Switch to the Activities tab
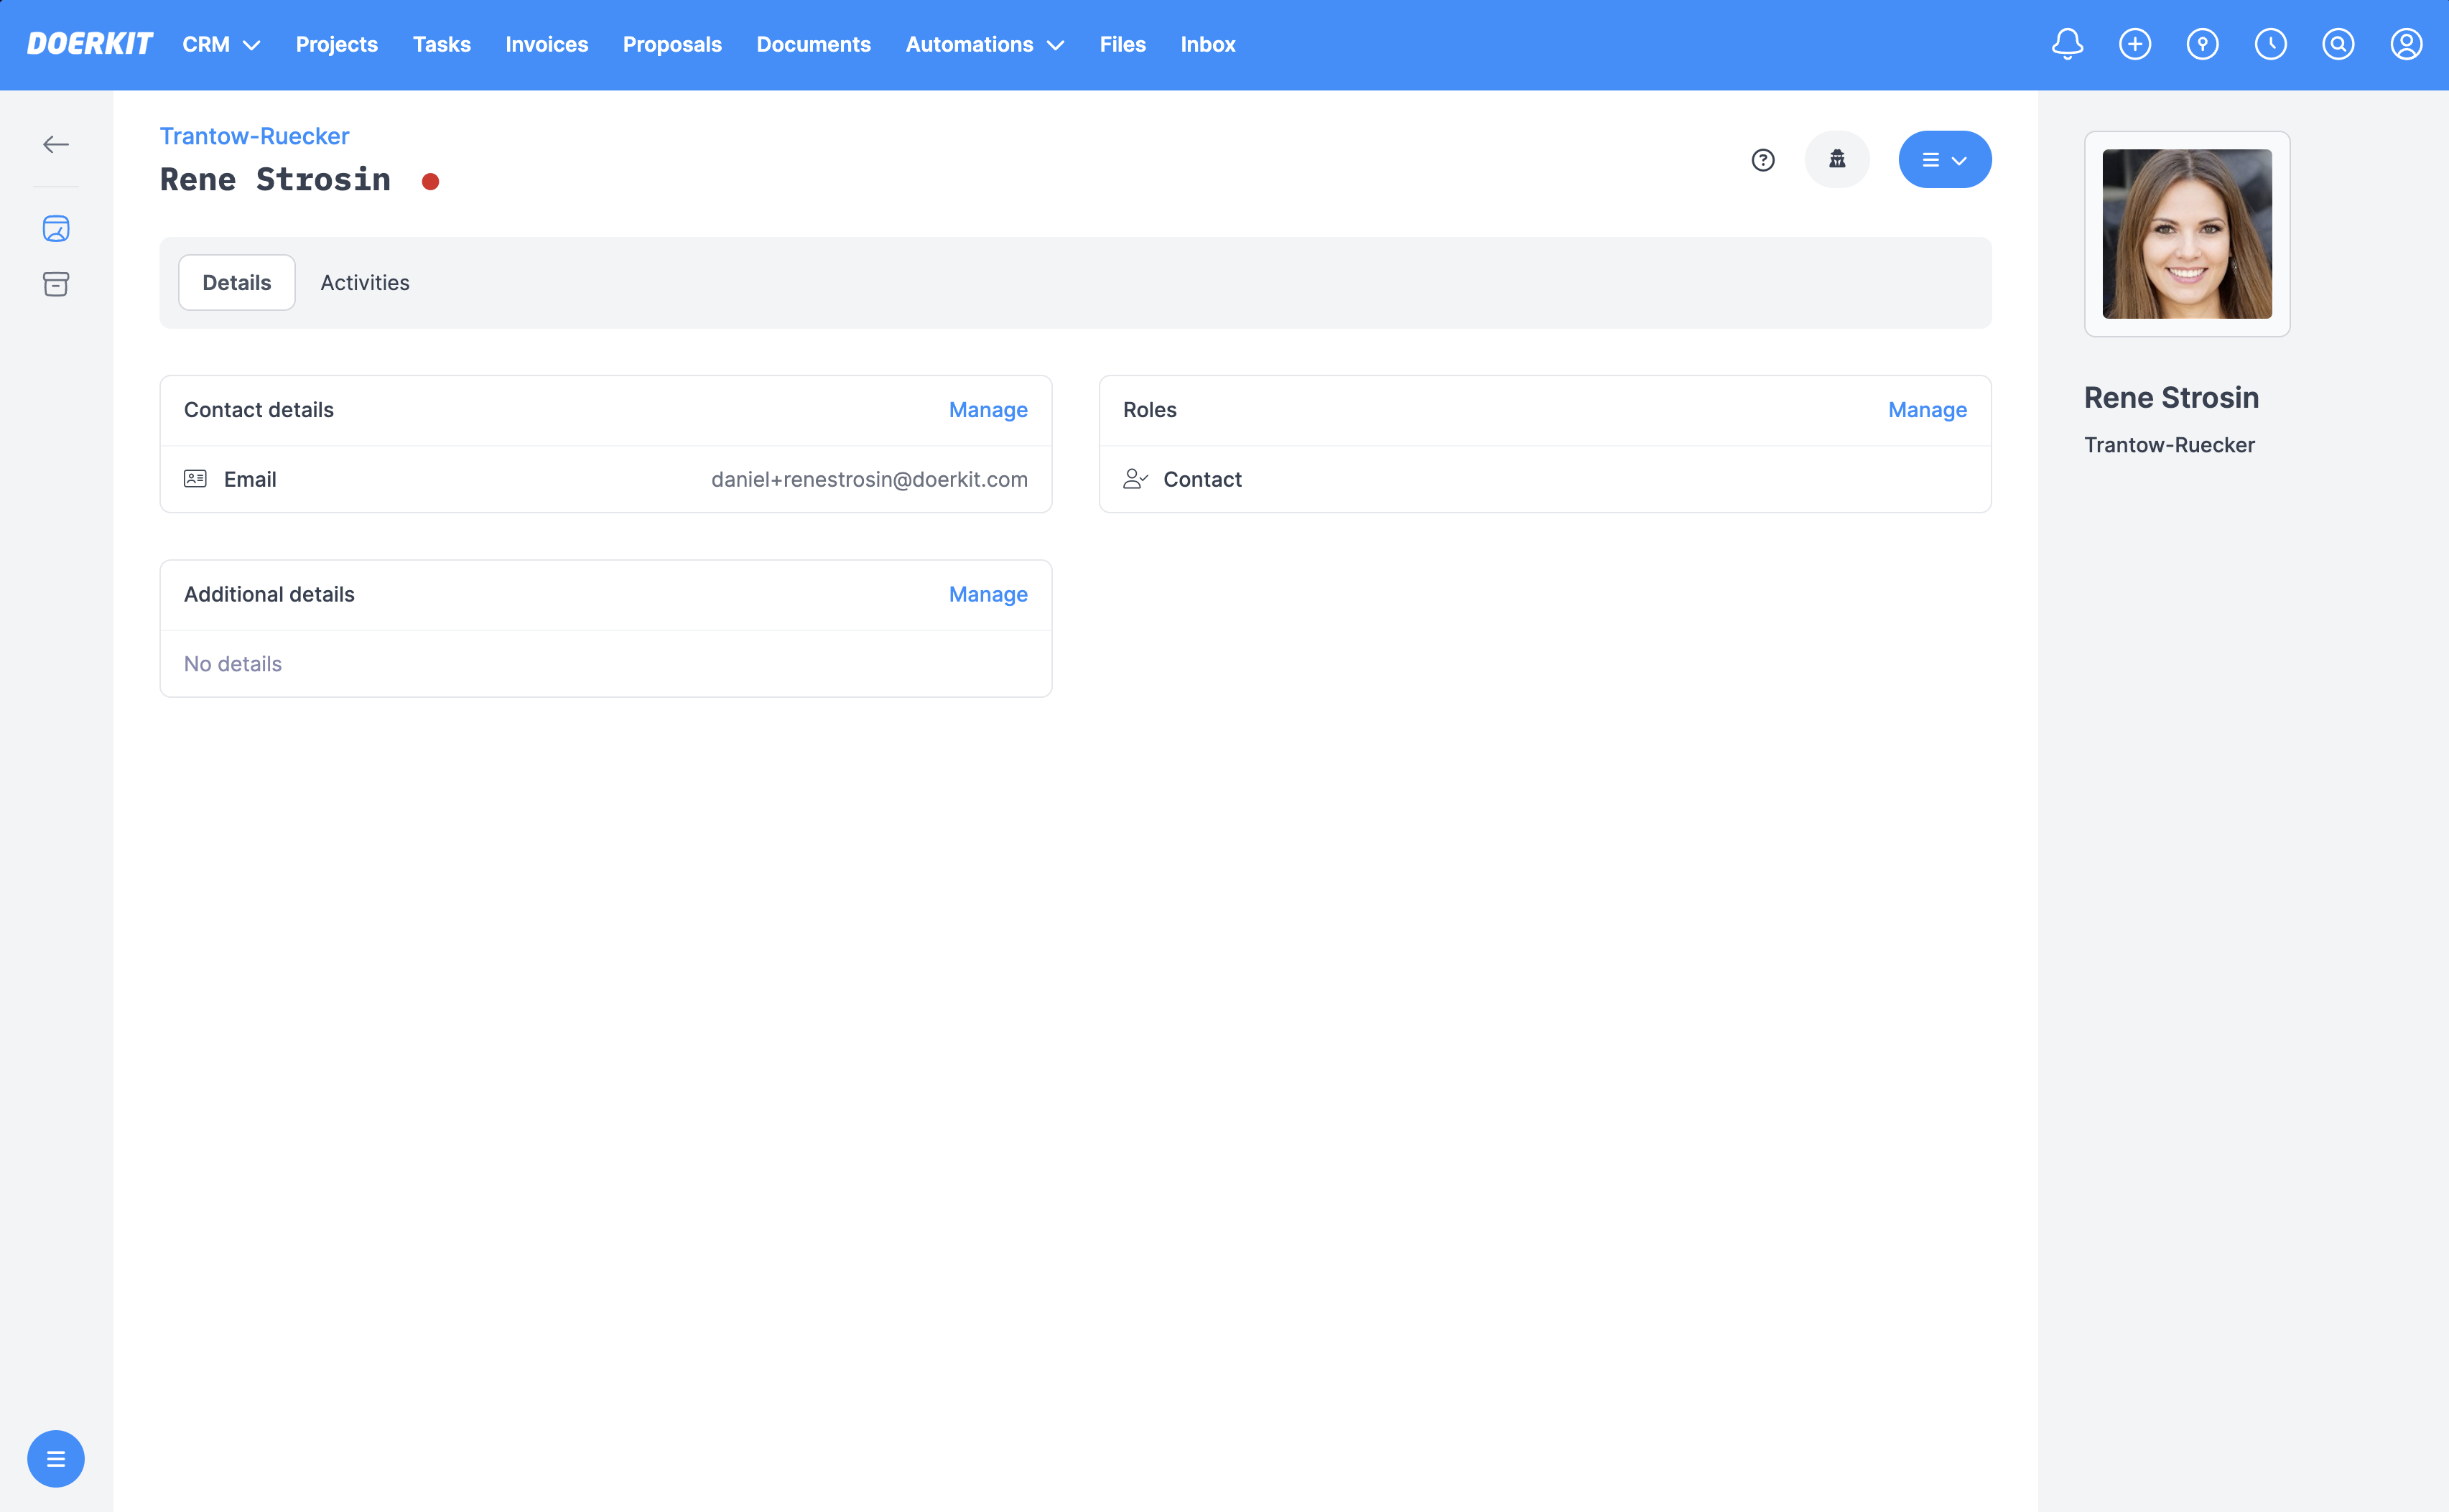Screen dimensions: 2449x1512 [x=365, y=283]
